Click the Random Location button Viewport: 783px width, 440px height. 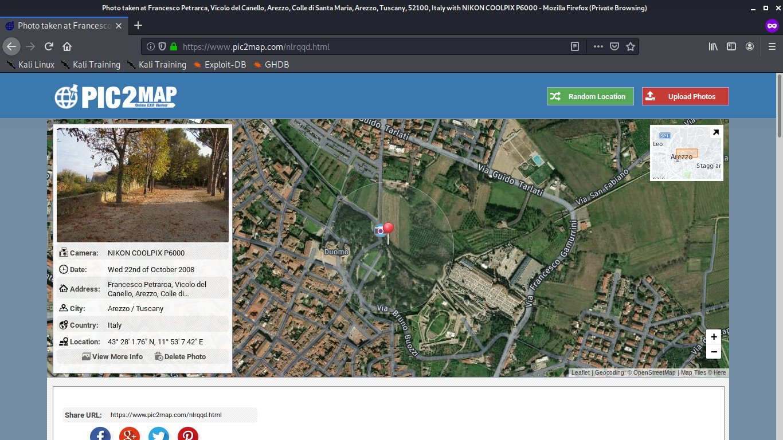(x=590, y=96)
